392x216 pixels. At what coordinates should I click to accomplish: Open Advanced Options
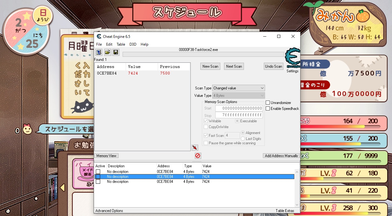109,211
